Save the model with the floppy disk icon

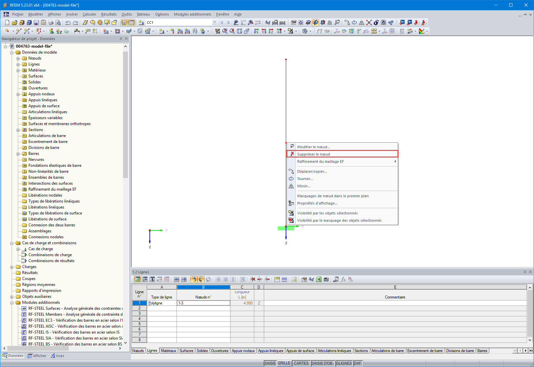36,23
